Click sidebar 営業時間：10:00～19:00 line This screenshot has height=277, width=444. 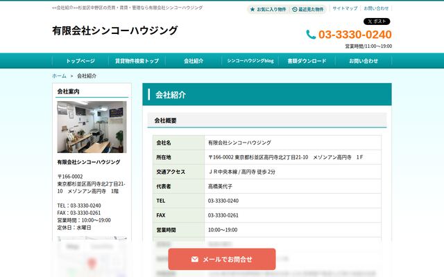[84, 220]
